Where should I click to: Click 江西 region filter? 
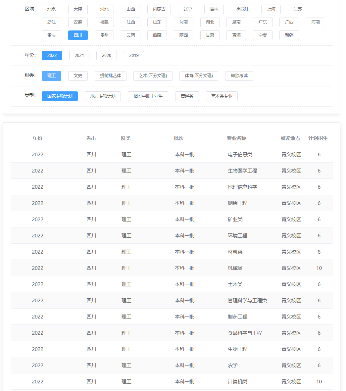click(130, 22)
